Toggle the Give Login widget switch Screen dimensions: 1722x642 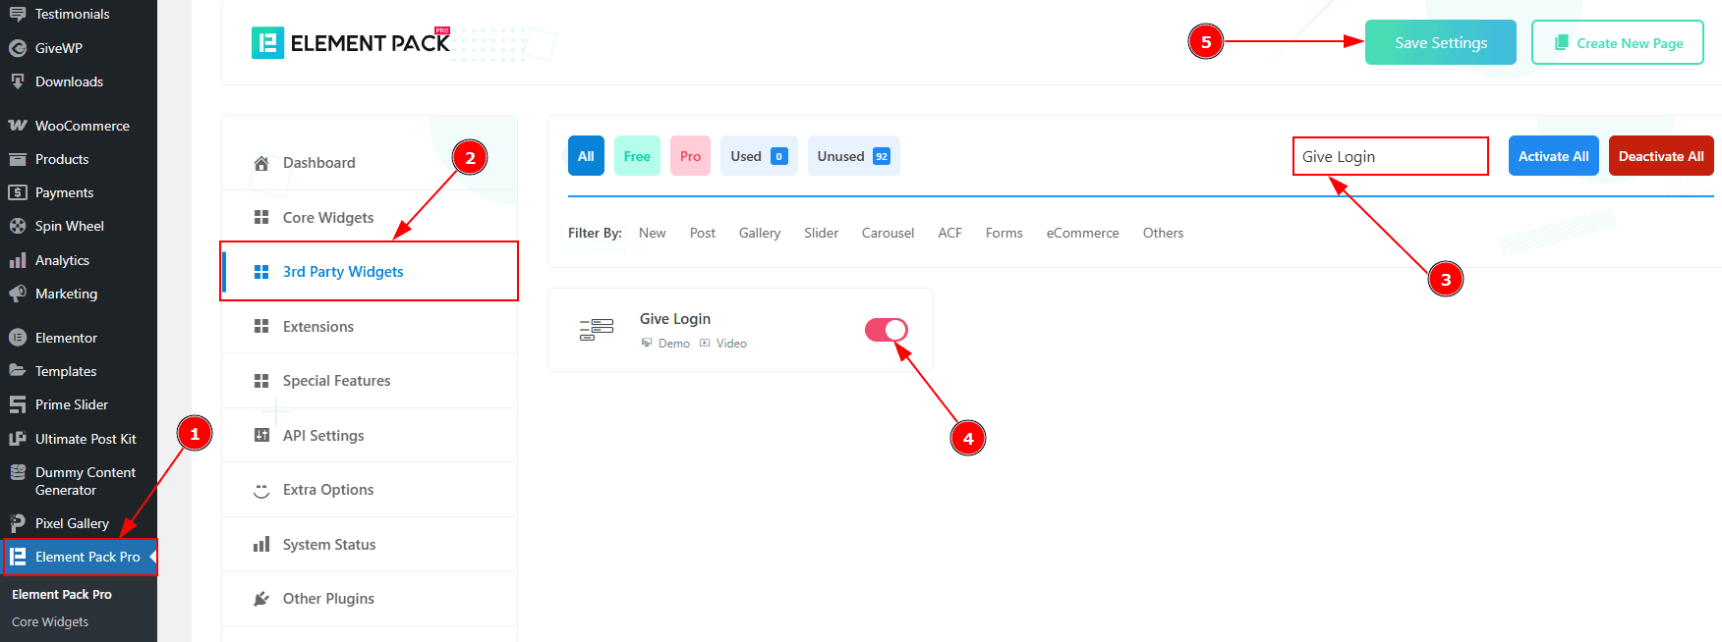886,330
